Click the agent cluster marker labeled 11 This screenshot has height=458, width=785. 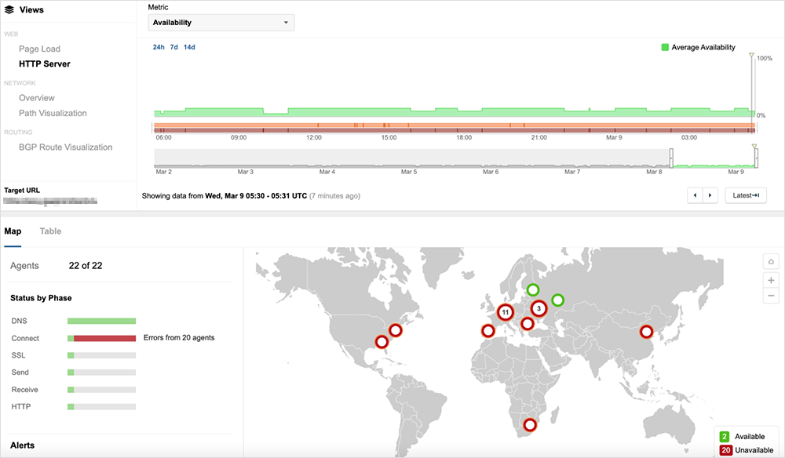coord(506,312)
